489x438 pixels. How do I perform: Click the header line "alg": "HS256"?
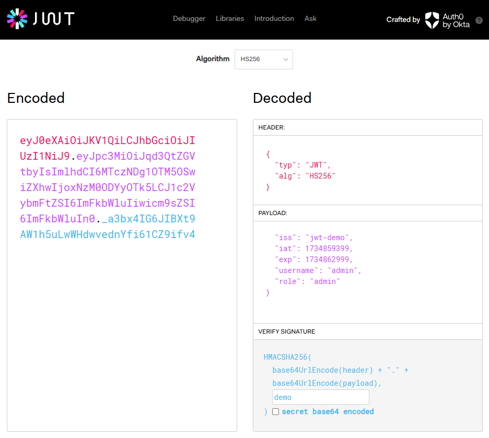pos(305,176)
